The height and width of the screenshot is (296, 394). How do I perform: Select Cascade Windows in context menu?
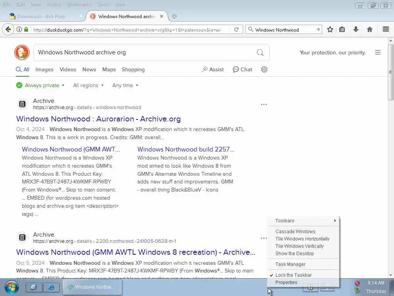(x=303, y=232)
